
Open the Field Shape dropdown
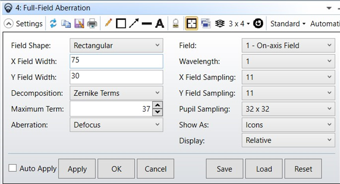(116, 45)
